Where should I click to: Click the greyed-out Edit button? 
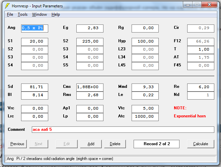(x=67, y=144)
